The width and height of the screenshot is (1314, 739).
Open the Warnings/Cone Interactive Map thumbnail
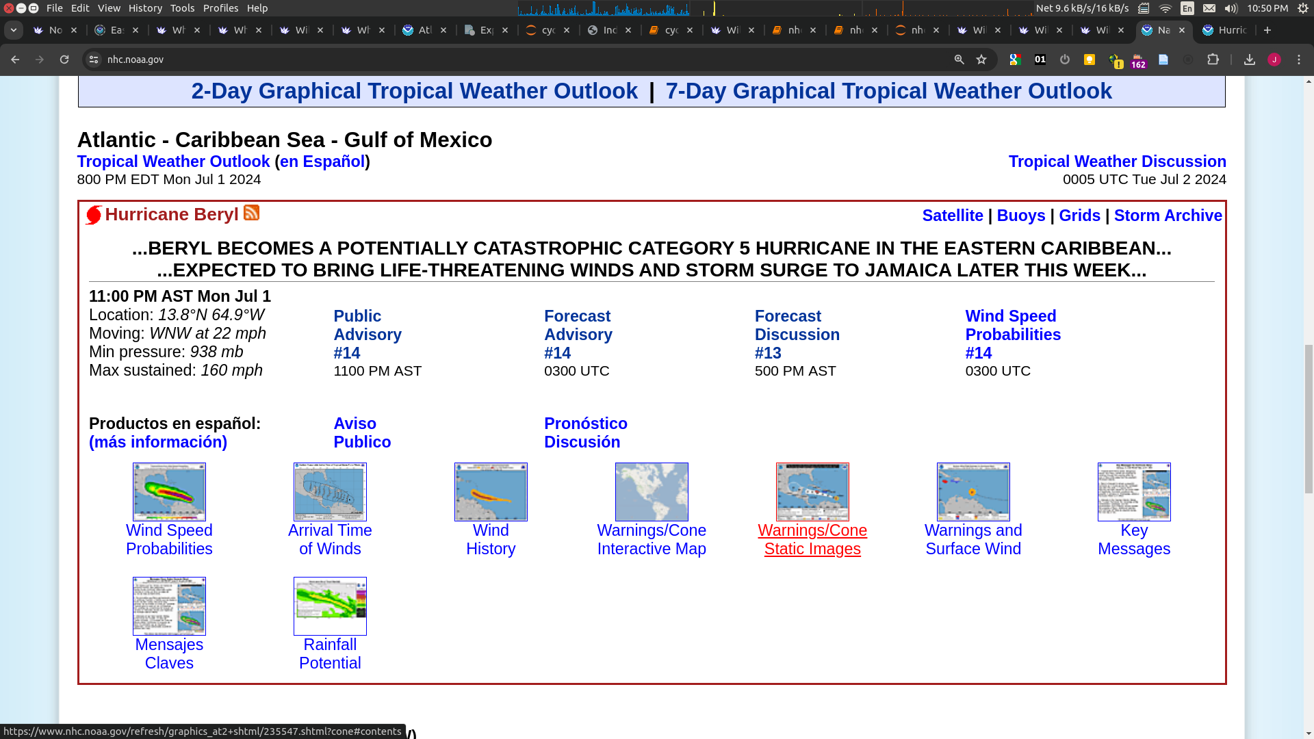pyautogui.click(x=652, y=492)
